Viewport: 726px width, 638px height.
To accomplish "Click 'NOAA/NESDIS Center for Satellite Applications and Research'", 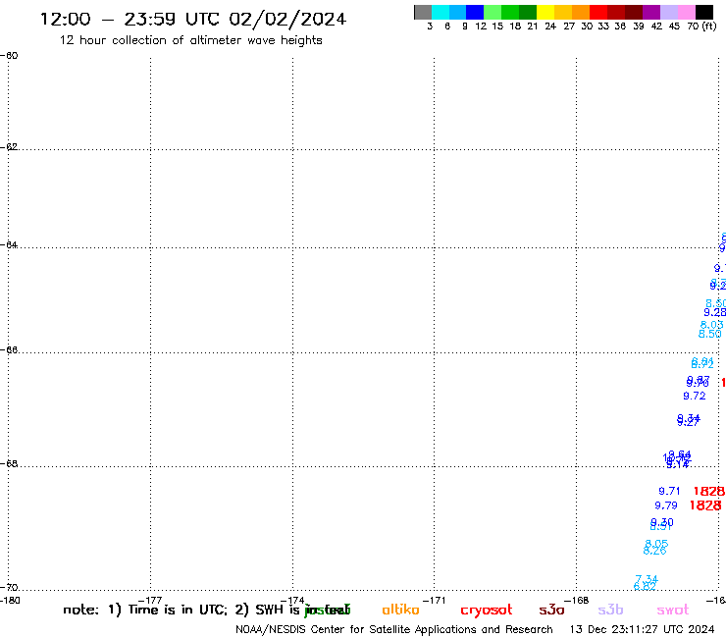I will click(x=394, y=630).
